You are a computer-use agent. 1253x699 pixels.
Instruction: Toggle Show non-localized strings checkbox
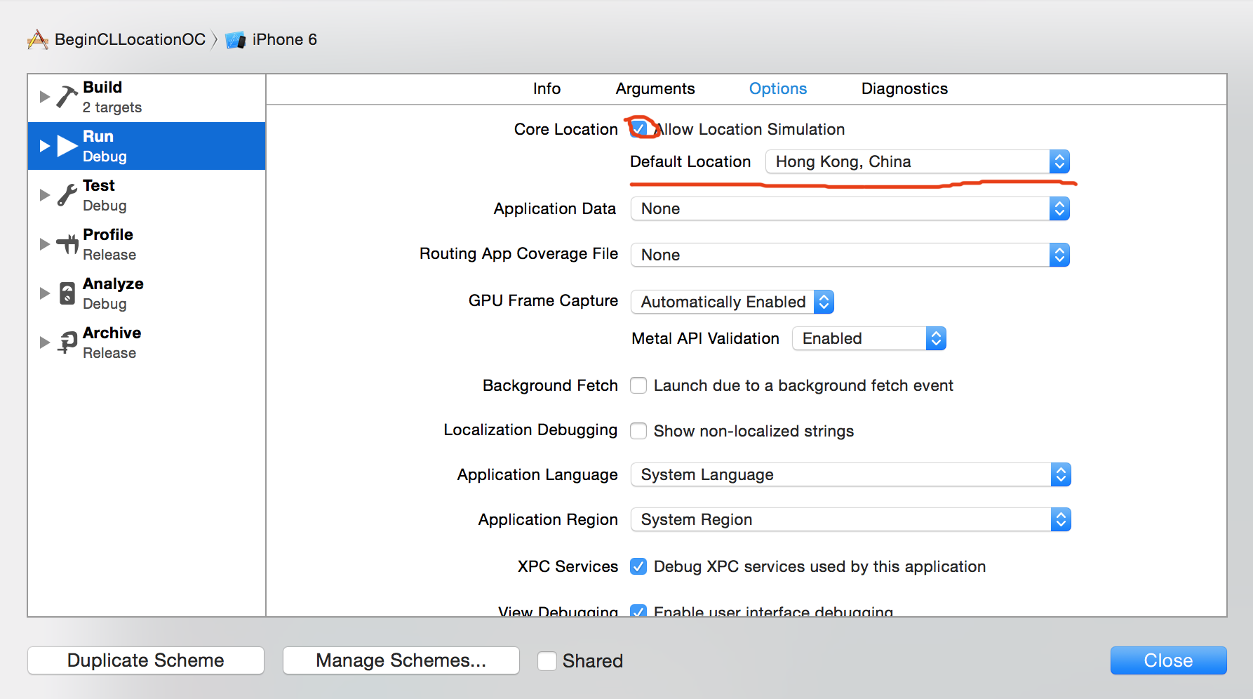638,431
